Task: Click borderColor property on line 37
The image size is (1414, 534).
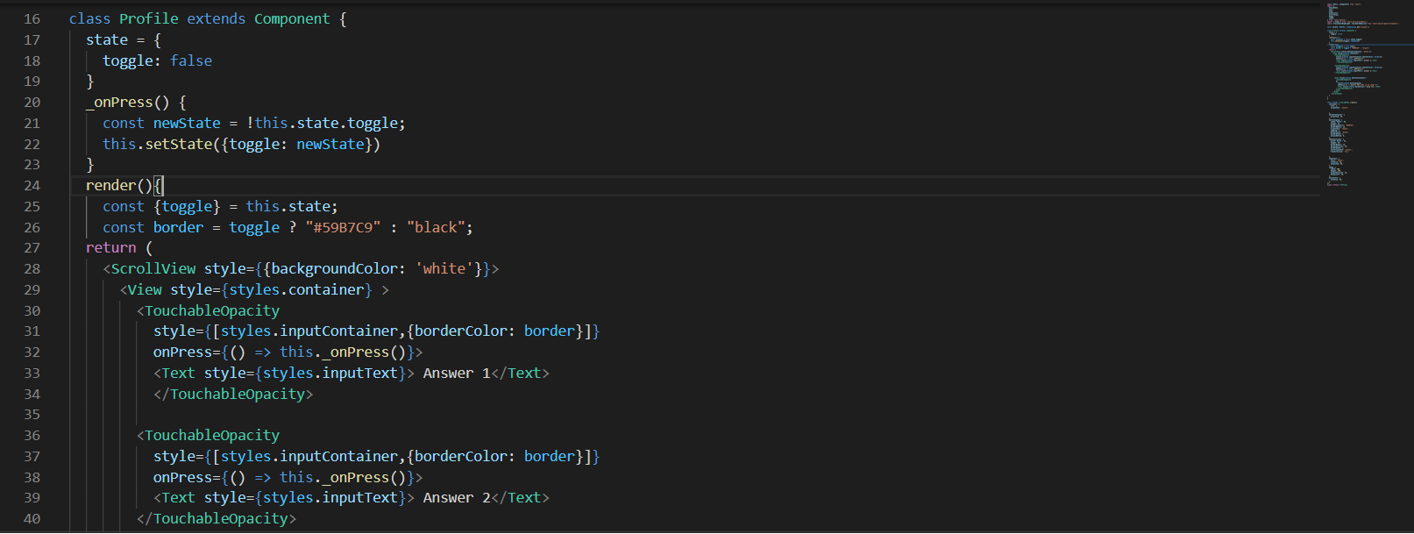Action: point(461,456)
